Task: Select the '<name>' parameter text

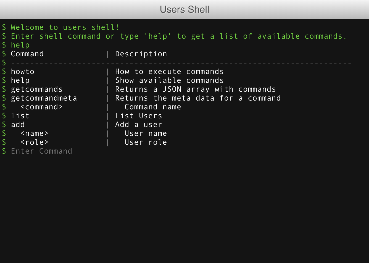Action: (x=35, y=133)
